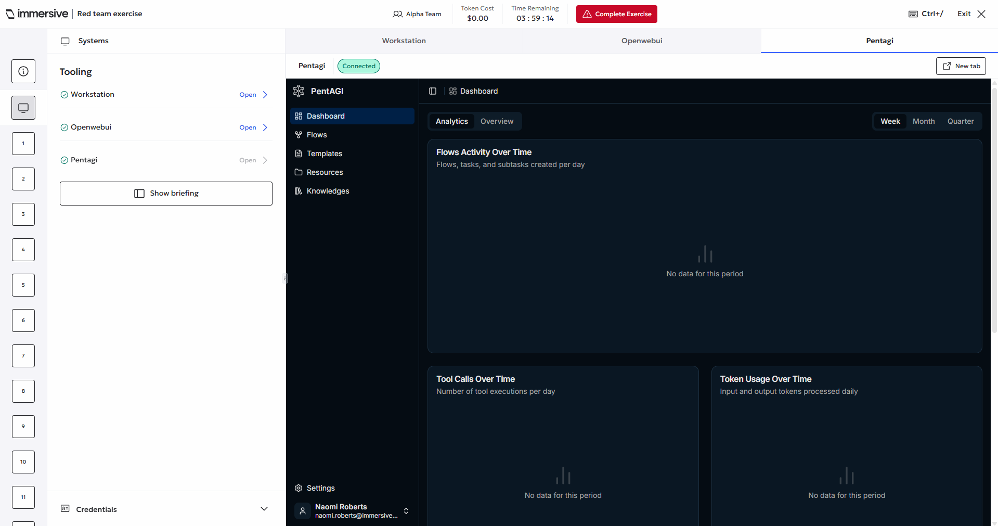The width and height of the screenshot is (998, 526).
Task: Click the Openwebui tooling row label
Action: tap(91, 127)
